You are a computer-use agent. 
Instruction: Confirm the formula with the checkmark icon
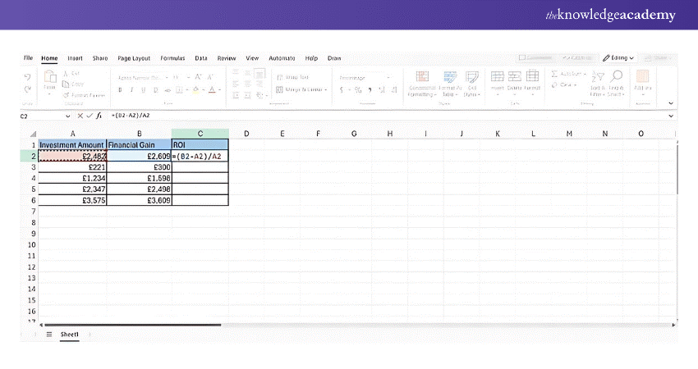pyautogui.click(x=89, y=116)
